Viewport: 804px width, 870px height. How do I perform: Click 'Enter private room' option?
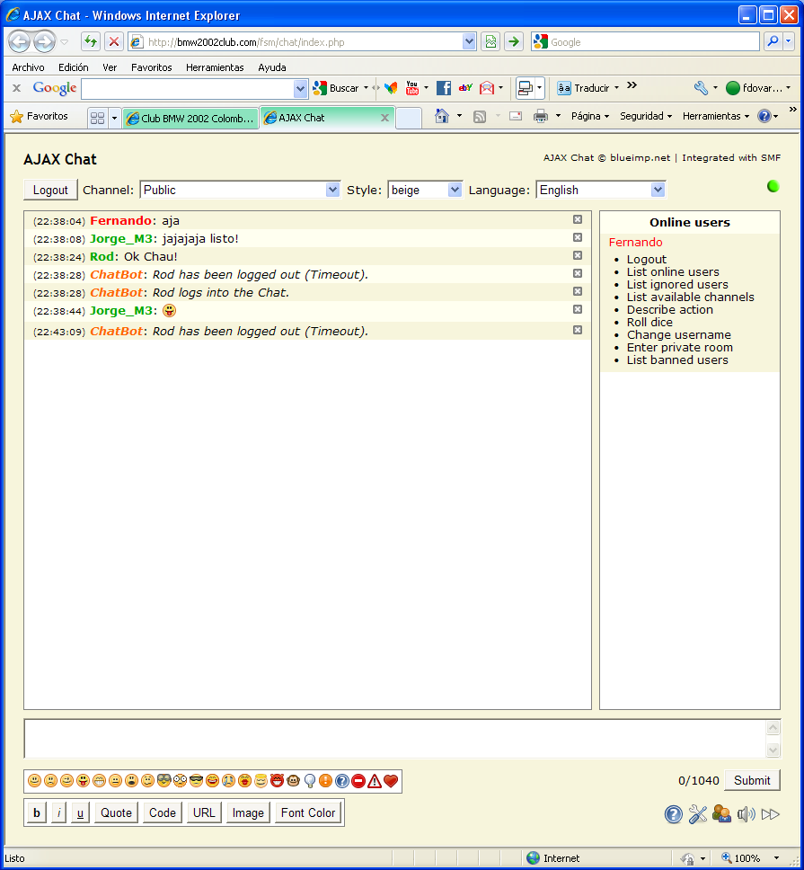coord(680,347)
